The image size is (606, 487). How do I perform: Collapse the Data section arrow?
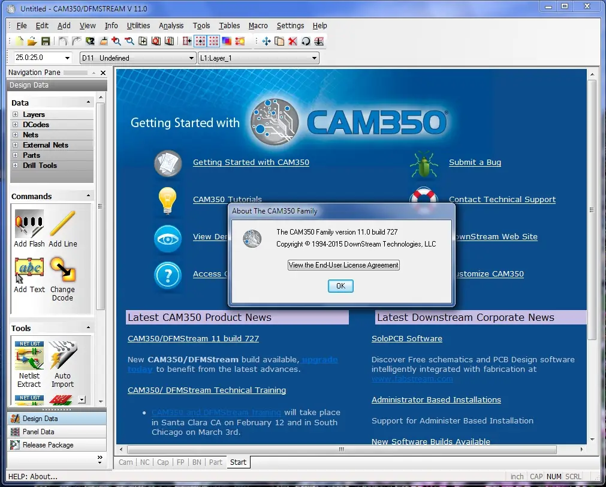tap(89, 102)
